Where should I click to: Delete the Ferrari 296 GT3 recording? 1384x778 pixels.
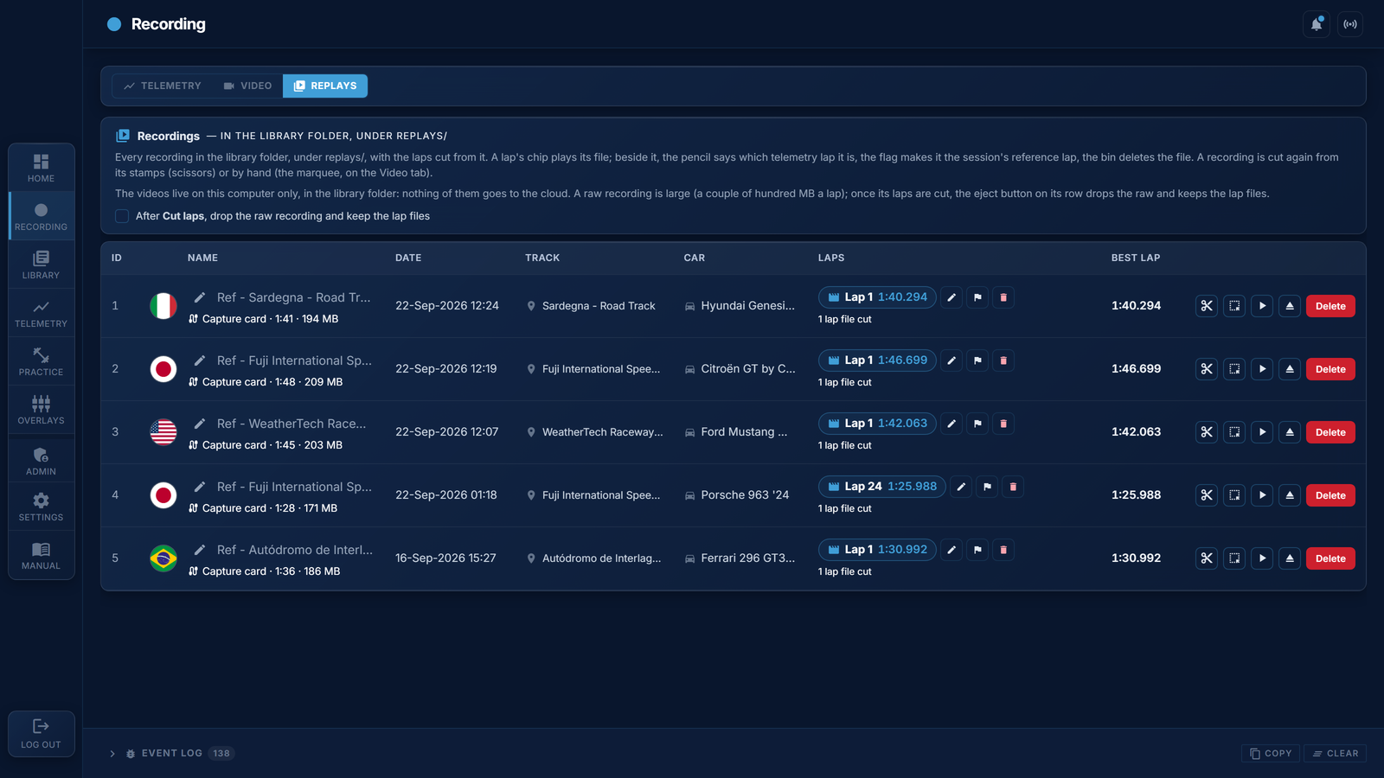coord(1330,558)
